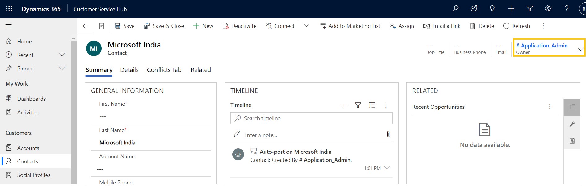Expand the Recent section in sidebar

coord(62,55)
